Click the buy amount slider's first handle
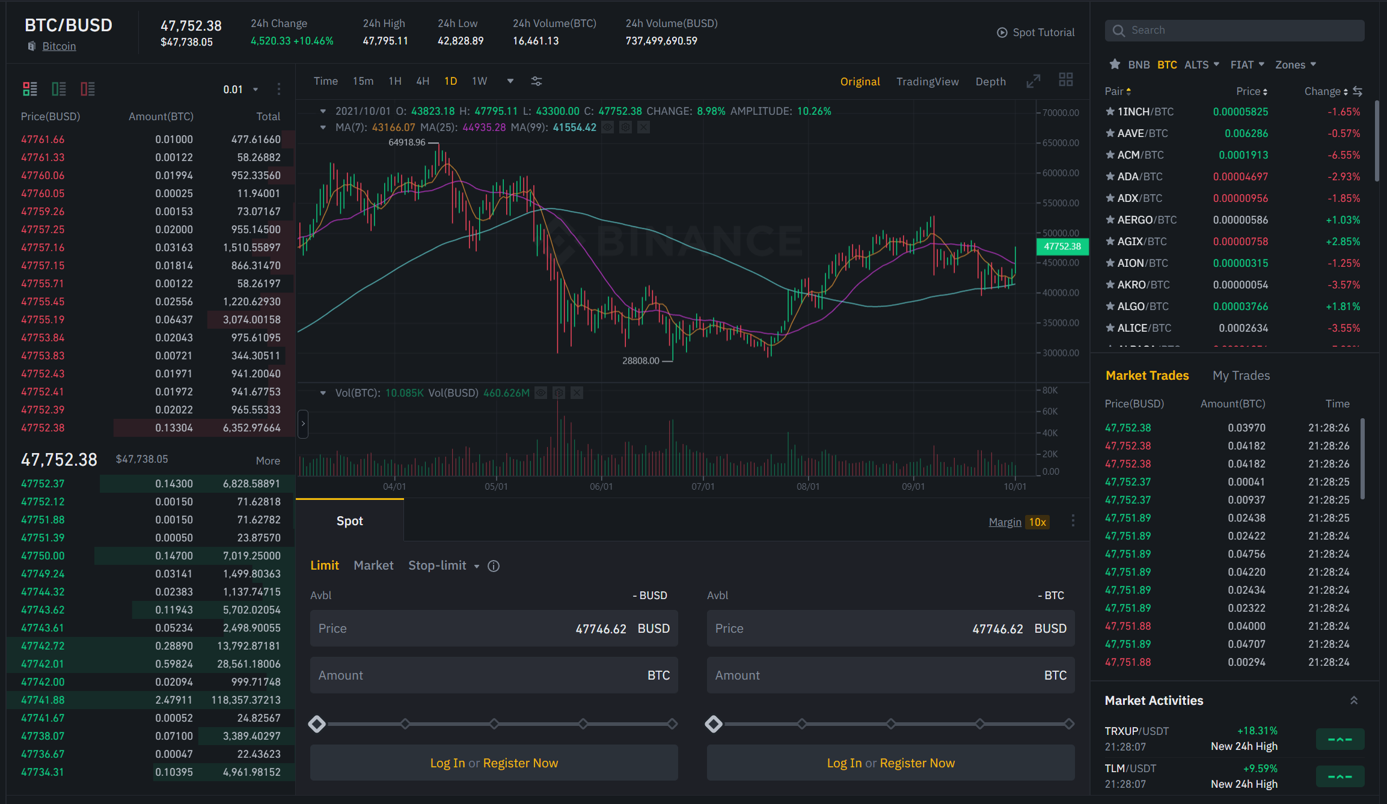Image resolution: width=1387 pixels, height=804 pixels. click(317, 724)
